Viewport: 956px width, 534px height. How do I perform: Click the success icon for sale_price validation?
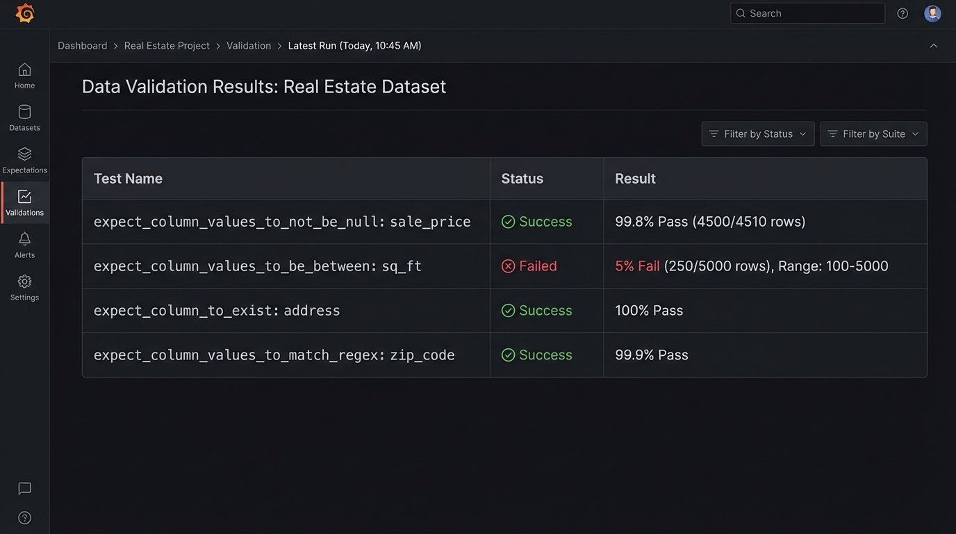pyautogui.click(x=509, y=221)
